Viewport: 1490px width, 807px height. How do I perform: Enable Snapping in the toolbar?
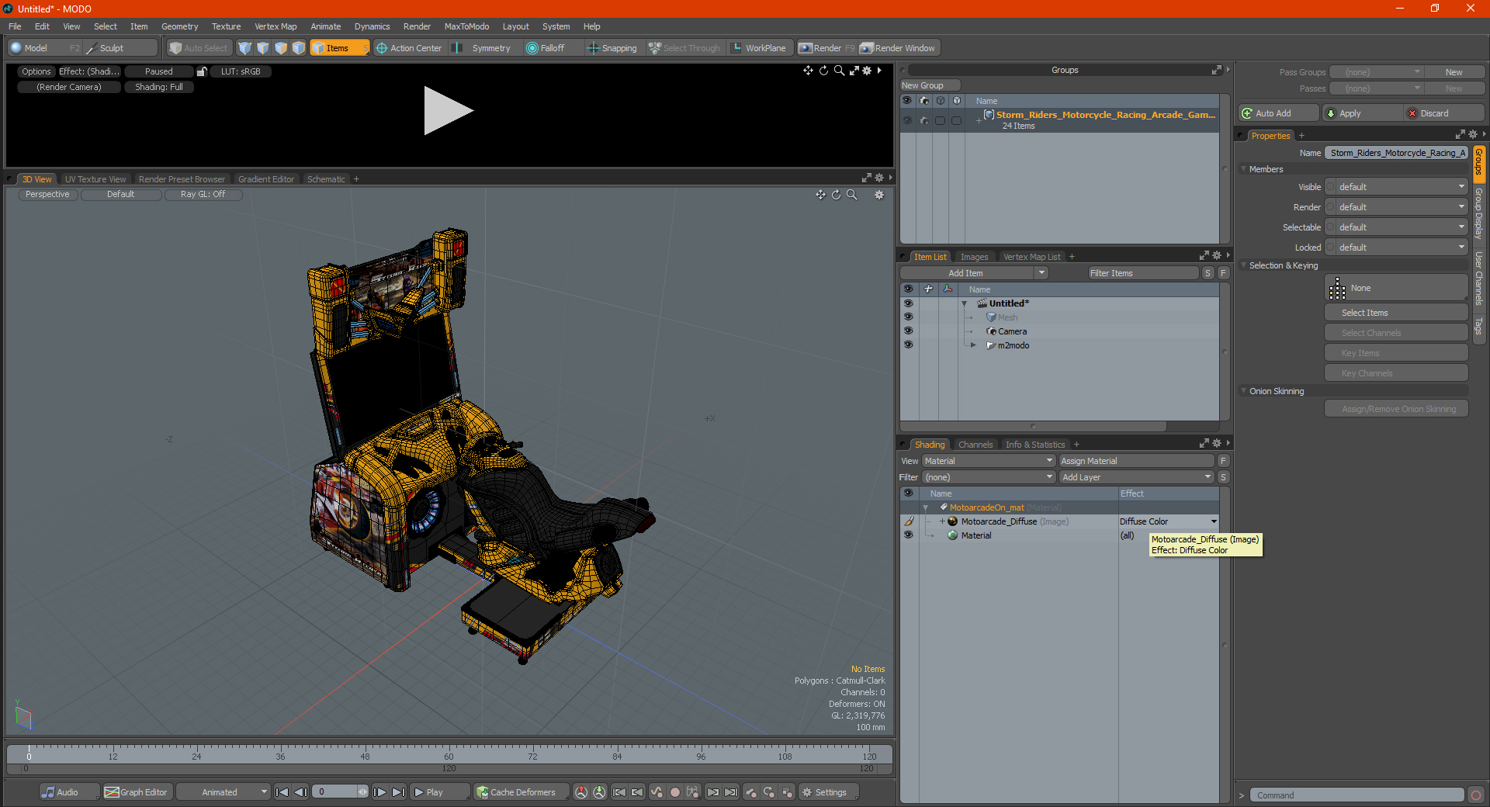[612, 48]
